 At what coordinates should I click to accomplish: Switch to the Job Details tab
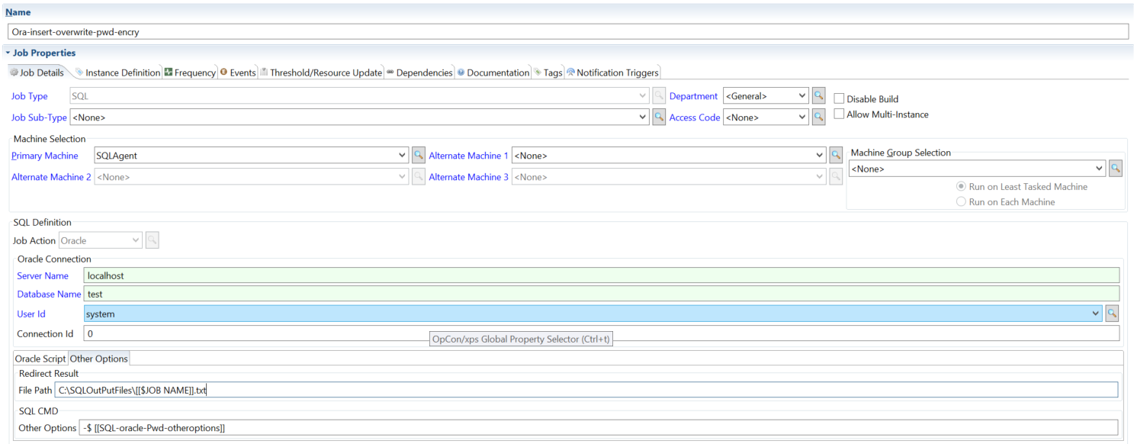click(37, 72)
